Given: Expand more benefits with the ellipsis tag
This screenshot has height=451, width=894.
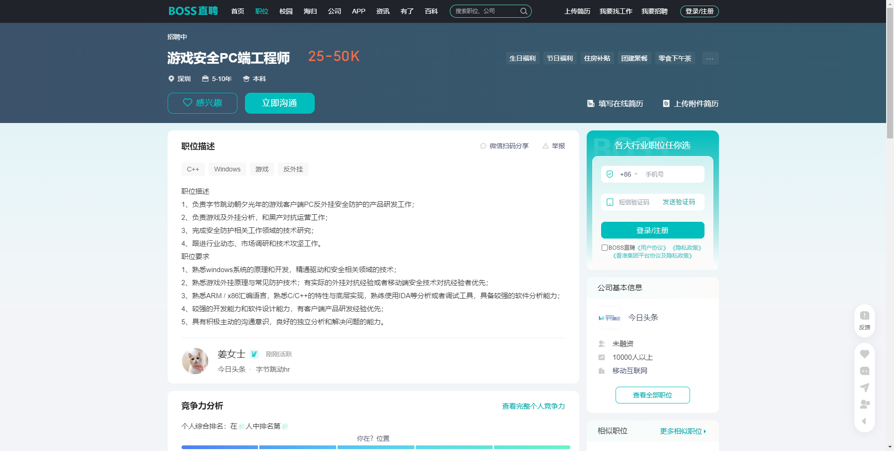Looking at the screenshot, I should [710, 58].
